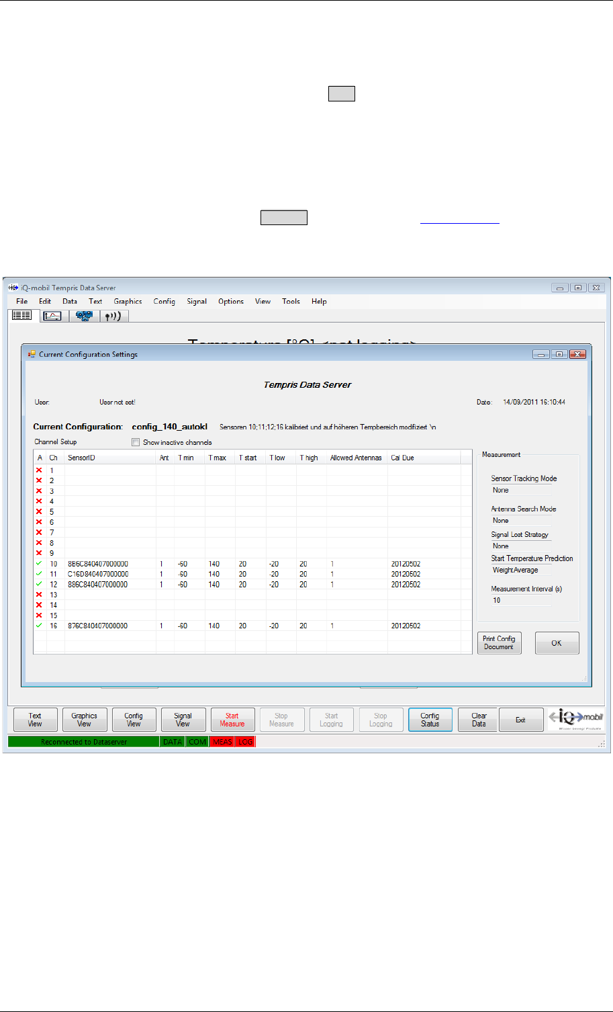Screen dimensions: 613x1012
Task: Open the Tools menu
Action: pos(291,301)
